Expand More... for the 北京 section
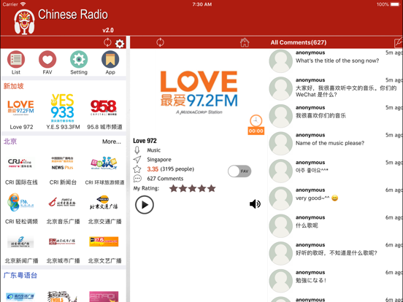Image resolution: width=403 pixels, height=302 pixels. coord(112,142)
